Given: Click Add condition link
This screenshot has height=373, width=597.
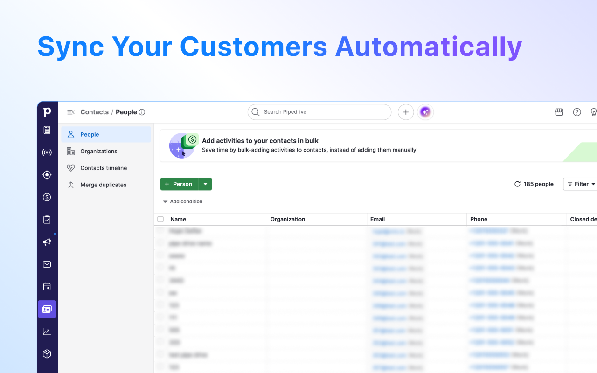Looking at the screenshot, I should (182, 201).
